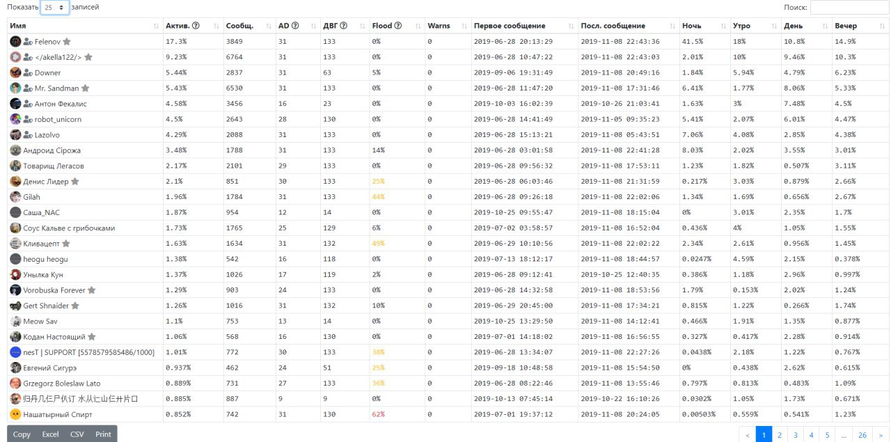Click the star icon beside Mr. Sandman
The width and height of the screenshot is (891, 442).
(x=85, y=88)
